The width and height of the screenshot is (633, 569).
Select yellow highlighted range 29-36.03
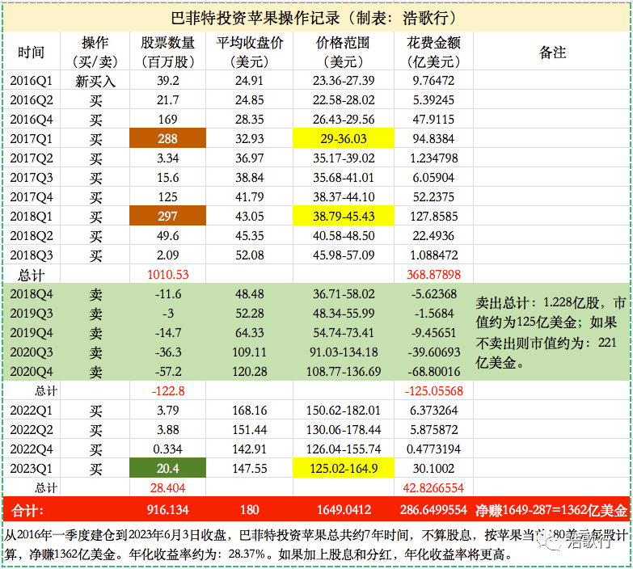[344, 138]
